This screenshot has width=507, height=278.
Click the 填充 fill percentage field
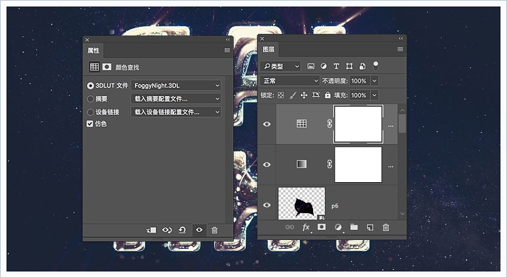coord(358,95)
